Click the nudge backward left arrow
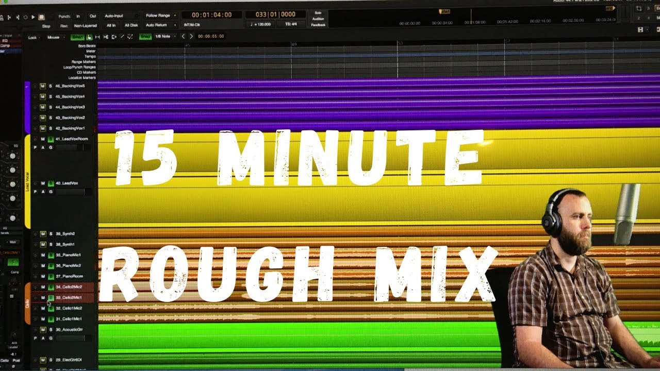The height and width of the screenshot is (371, 660). [183, 37]
